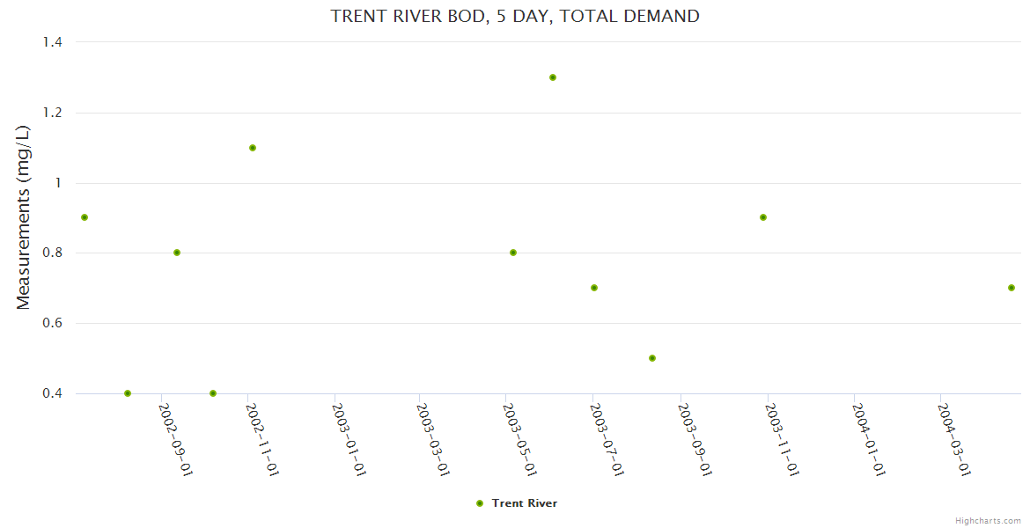Screen dimensions: 1030x528
Task: Click the rightmost data point at 0.7
Action: [x=1012, y=288]
